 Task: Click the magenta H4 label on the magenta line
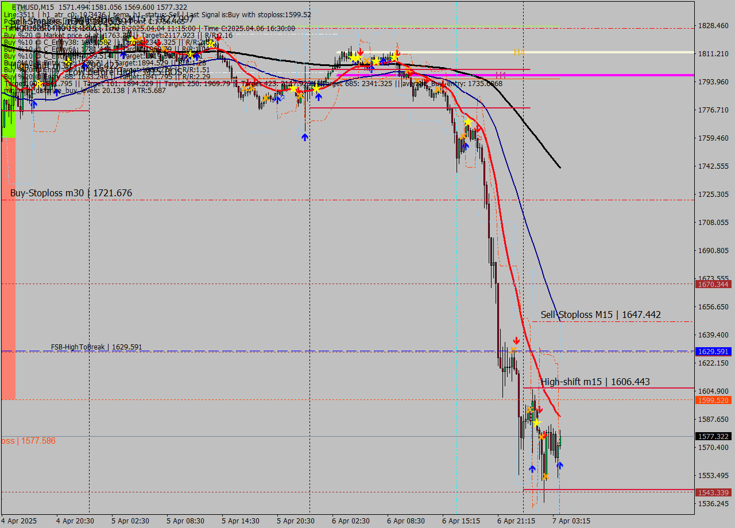(x=501, y=75)
